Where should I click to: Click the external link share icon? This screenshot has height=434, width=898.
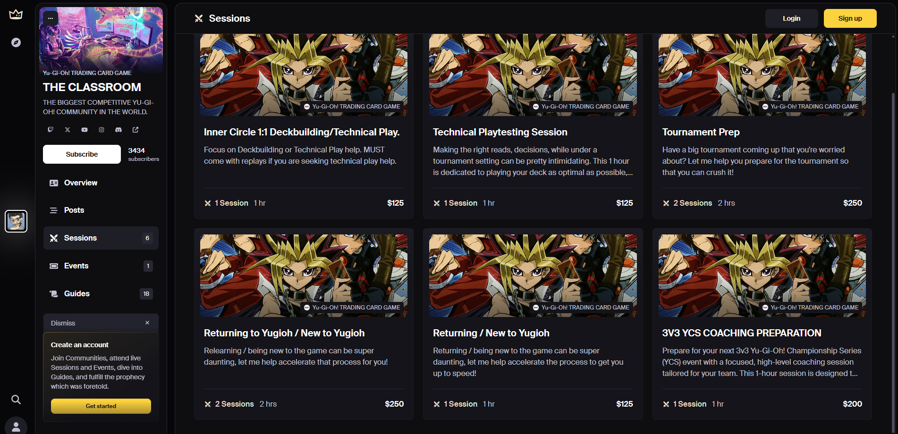point(136,130)
